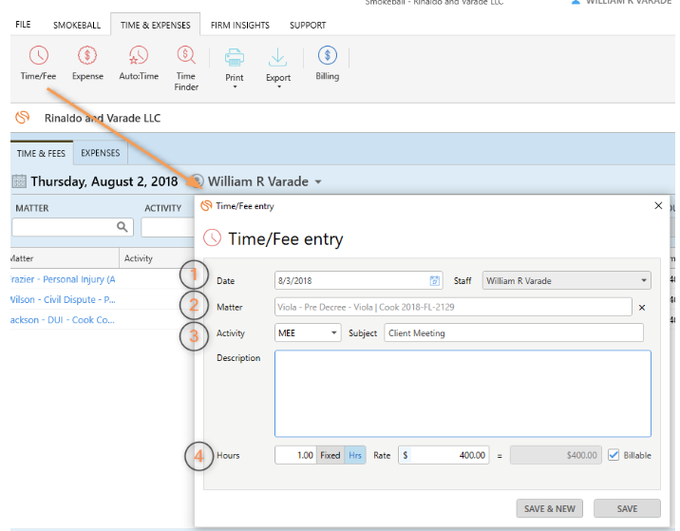Expand the Print dropdown arrow
The height and width of the screenshot is (531, 680).
coord(235,87)
